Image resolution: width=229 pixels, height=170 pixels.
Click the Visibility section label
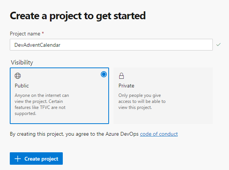(22, 63)
